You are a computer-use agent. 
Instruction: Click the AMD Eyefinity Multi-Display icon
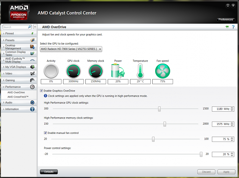[32, 60]
